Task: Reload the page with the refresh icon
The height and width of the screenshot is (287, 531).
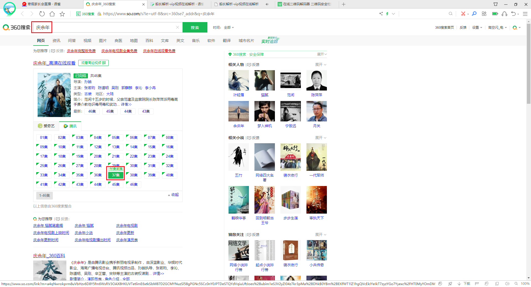Action: coord(42,14)
